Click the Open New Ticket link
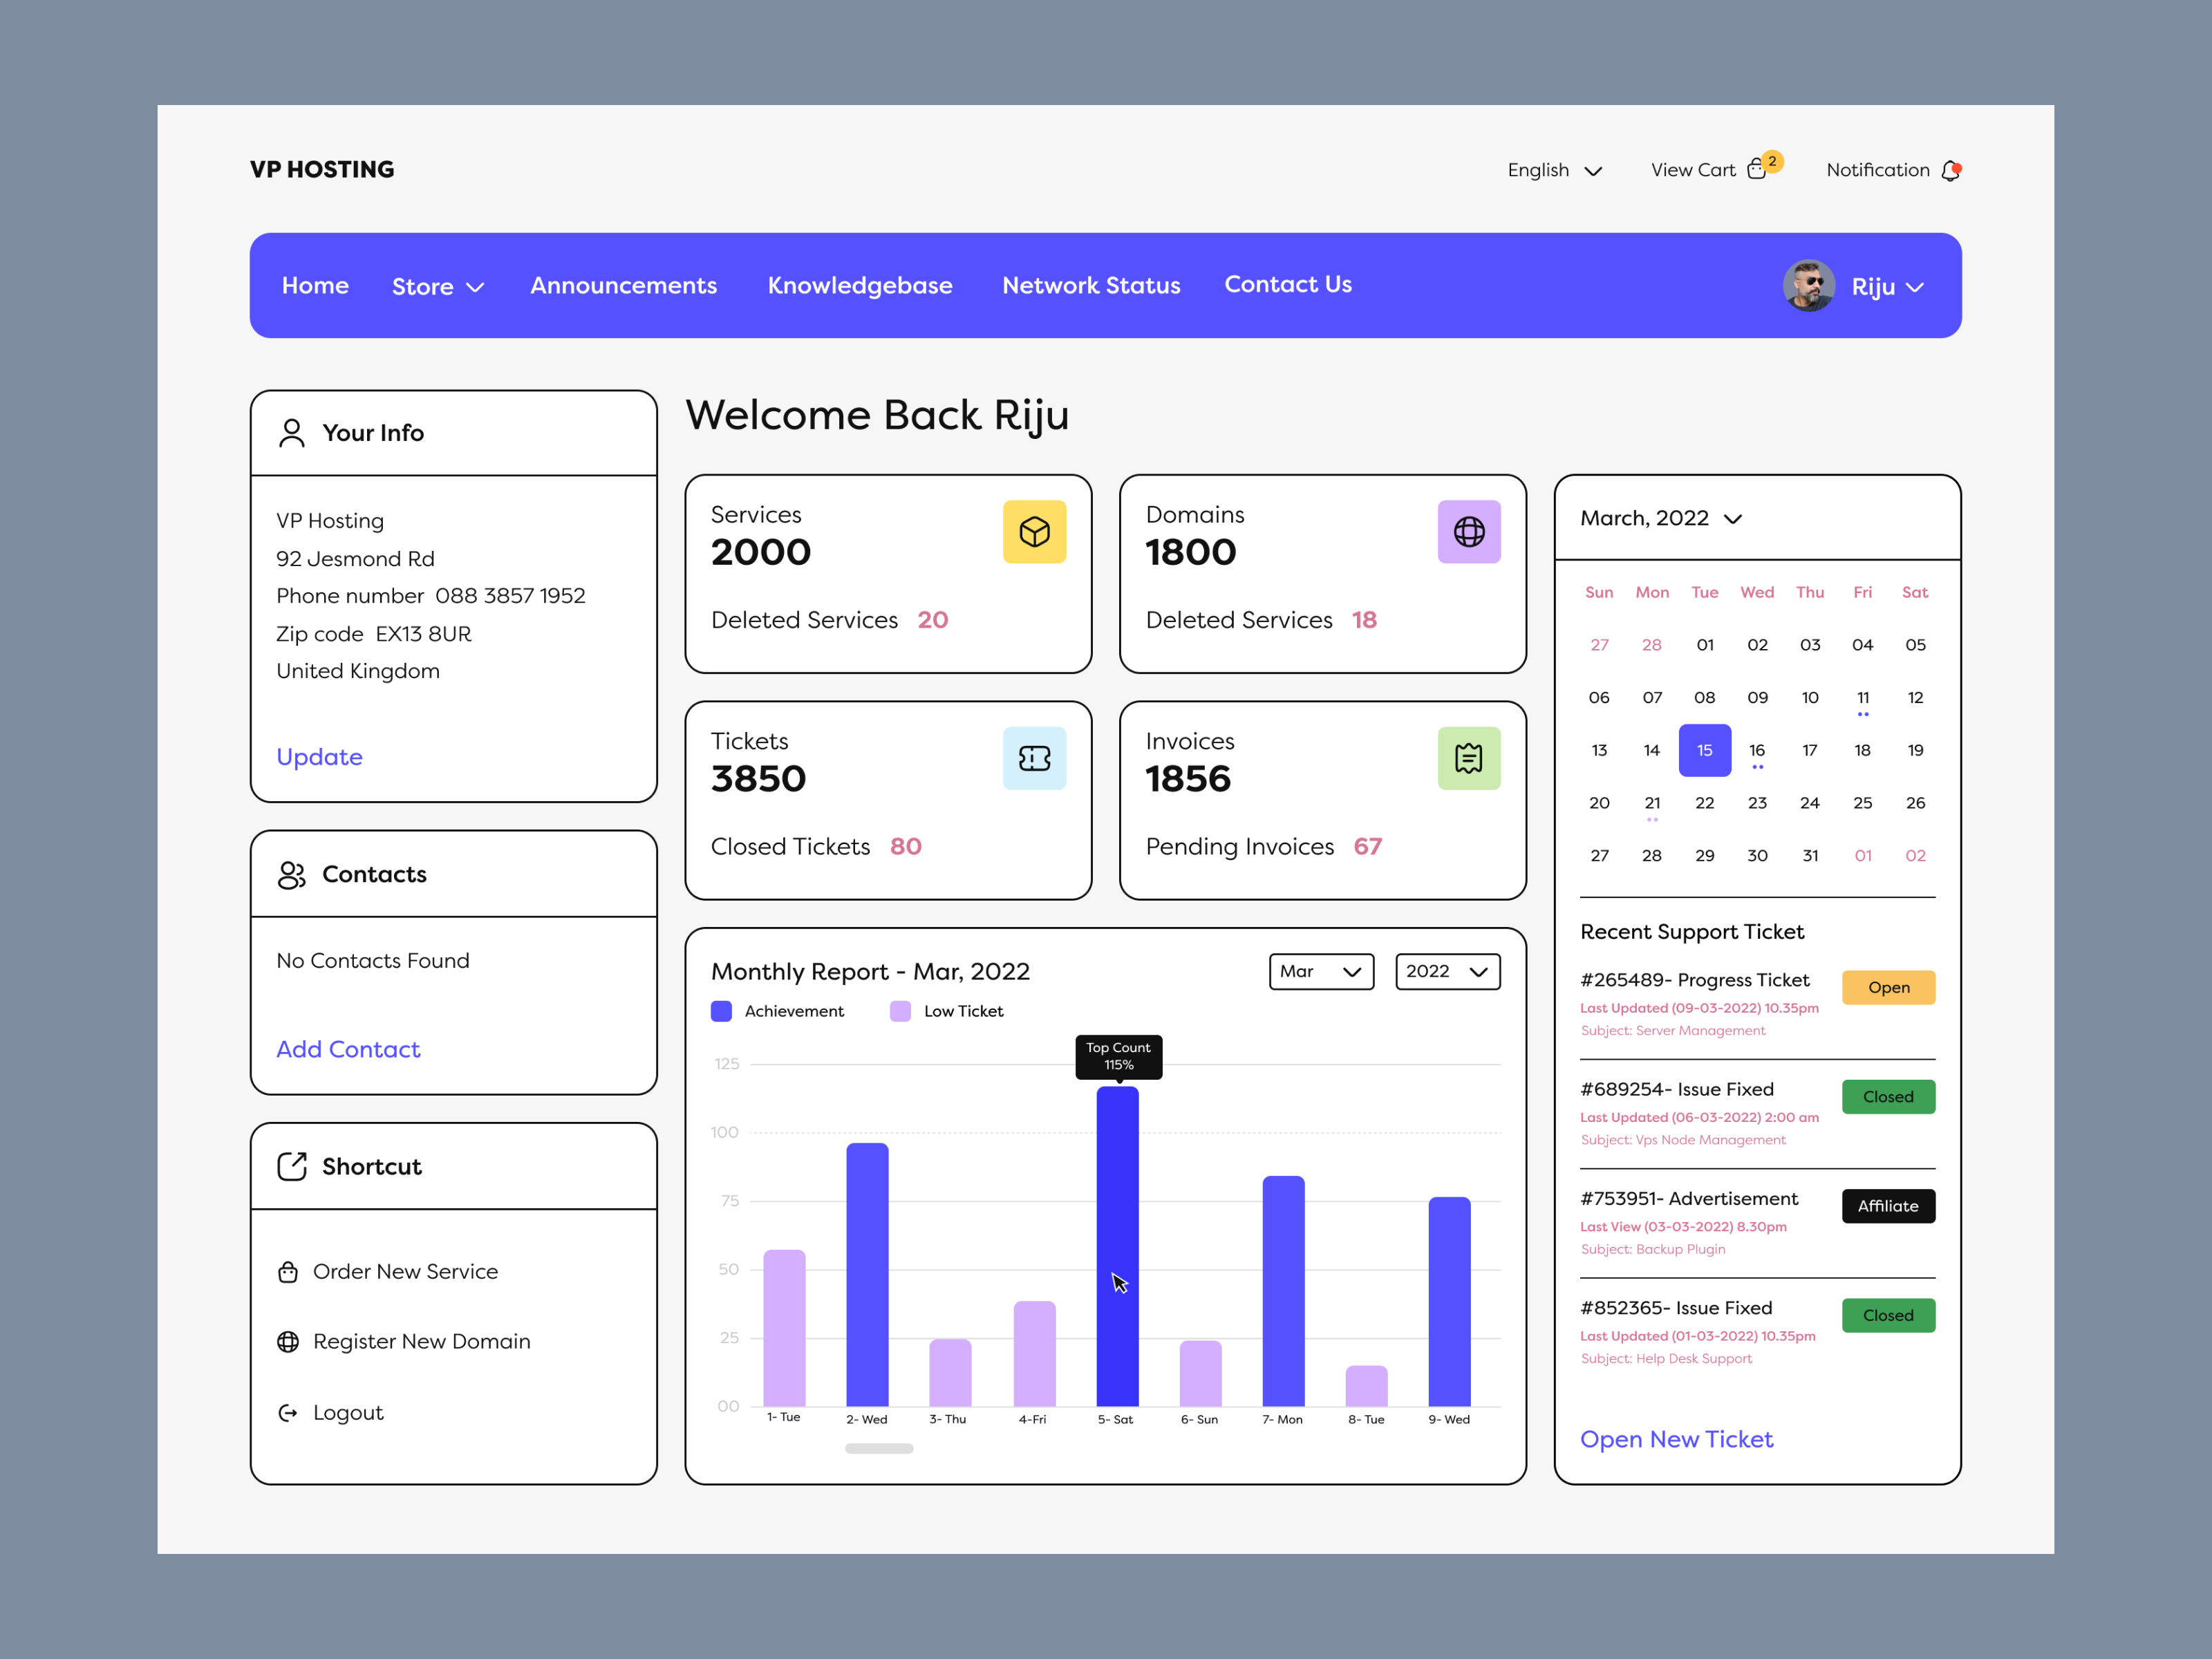The height and width of the screenshot is (1659, 2212). (1676, 1439)
